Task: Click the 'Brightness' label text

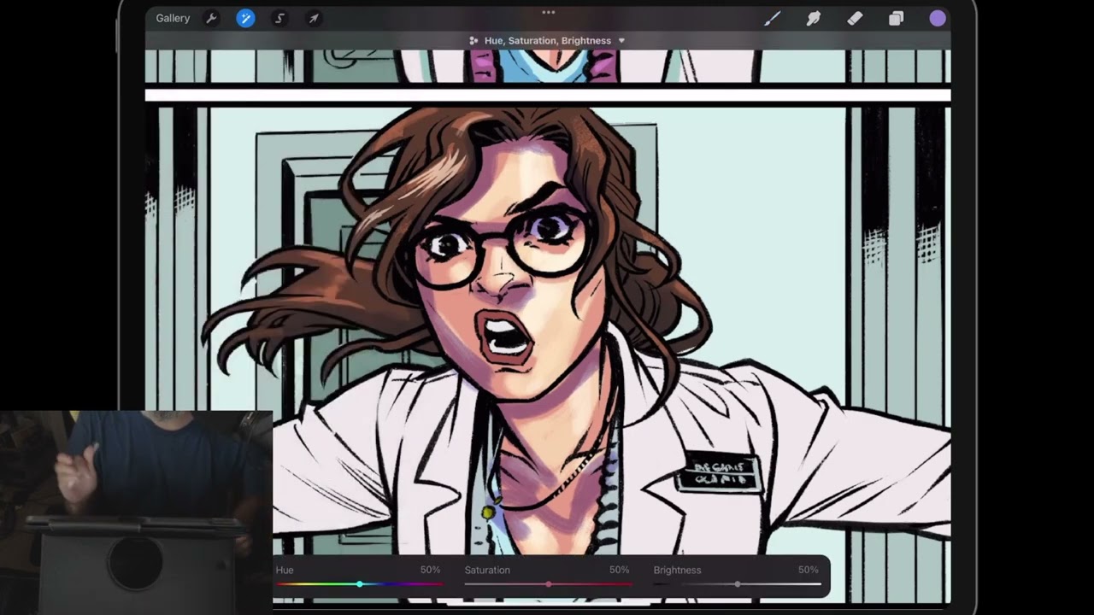Action: point(677,570)
